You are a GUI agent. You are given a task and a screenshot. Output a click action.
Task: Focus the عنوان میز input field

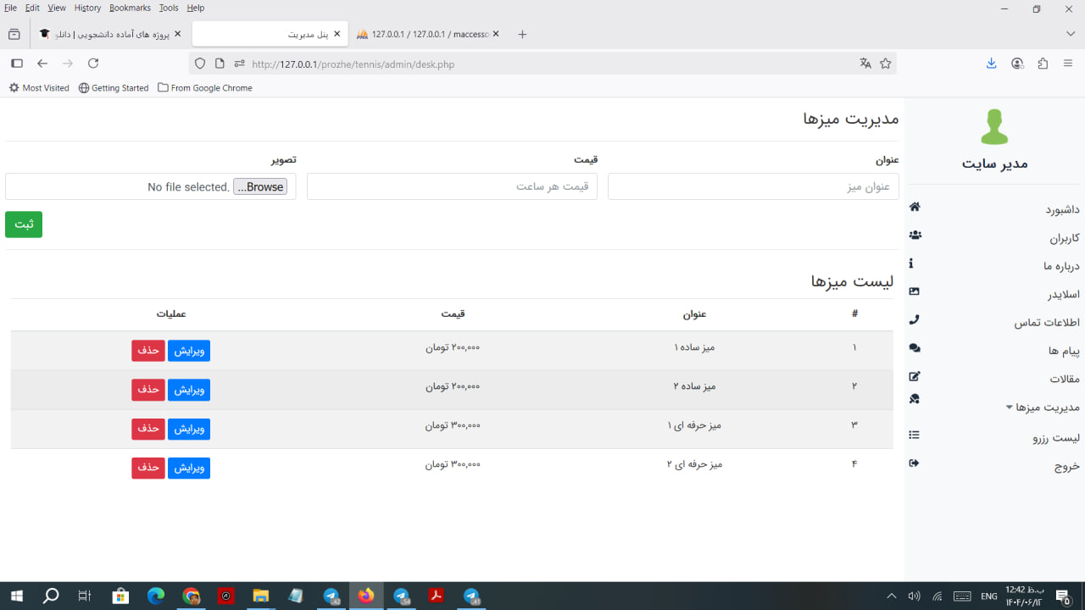point(753,186)
